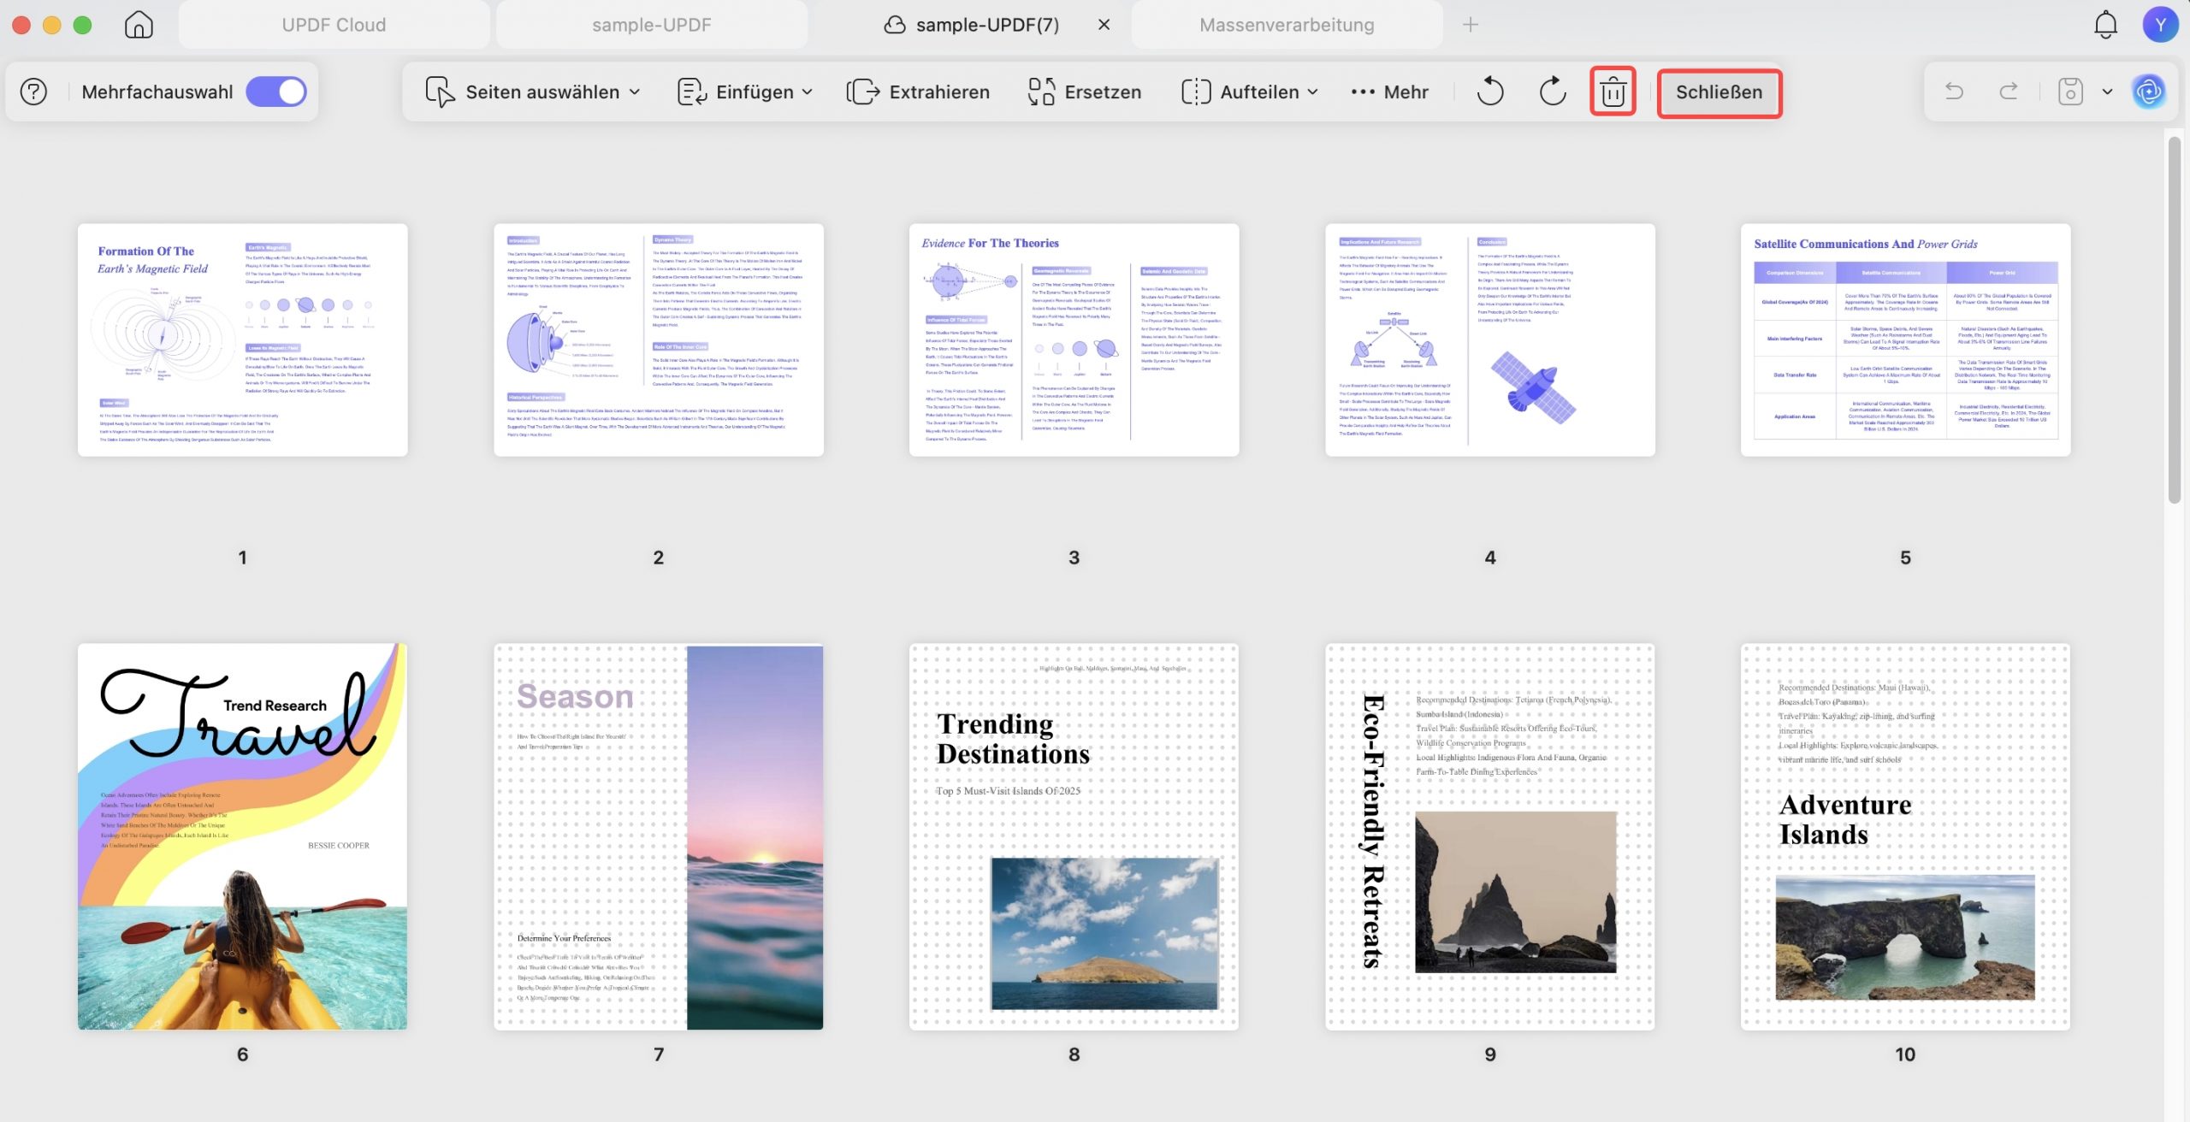Open the Einfügen dropdown menu
Image resolution: width=2190 pixels, height=1122 pixels.
tap(744, 92)
